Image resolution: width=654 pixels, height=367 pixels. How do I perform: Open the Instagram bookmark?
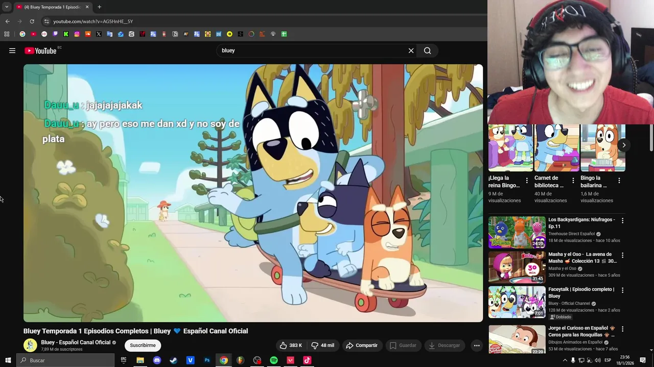point(77,34)
